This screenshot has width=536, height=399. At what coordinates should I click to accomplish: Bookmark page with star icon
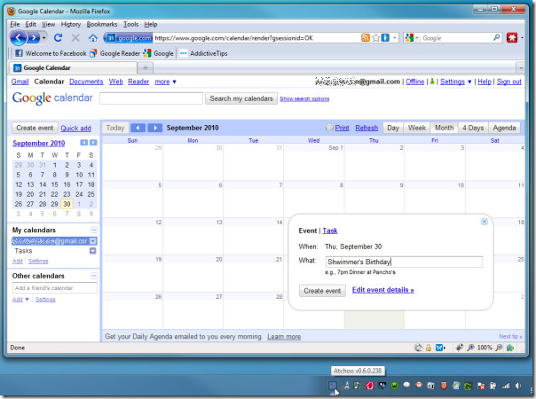(x=375, y=38)
